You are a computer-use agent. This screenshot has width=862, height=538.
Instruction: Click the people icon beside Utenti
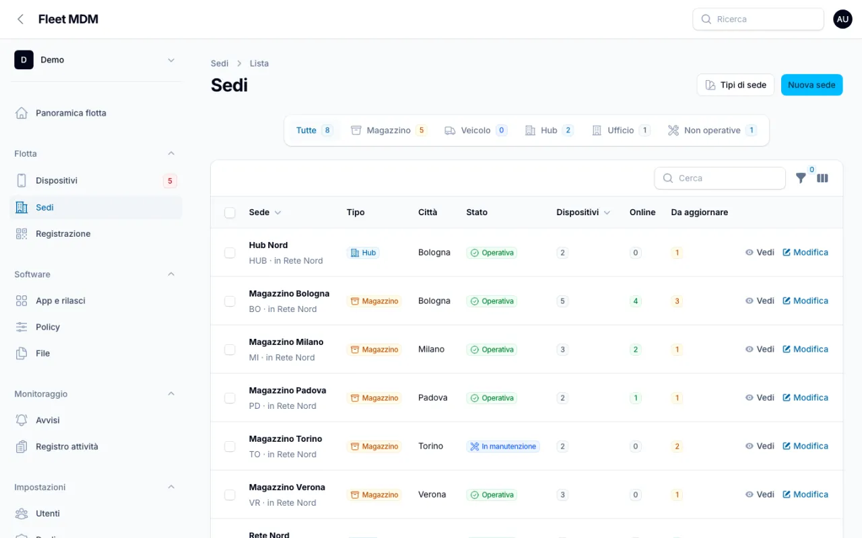[22, 514]
